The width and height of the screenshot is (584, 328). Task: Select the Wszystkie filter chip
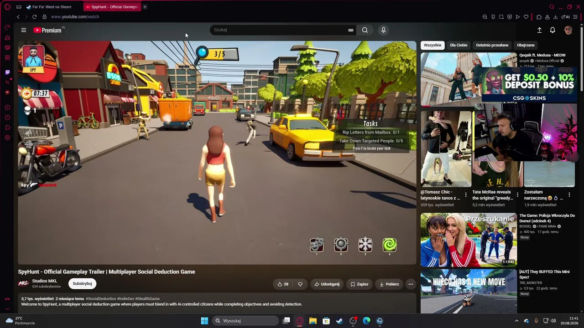(x=433, y=45)
